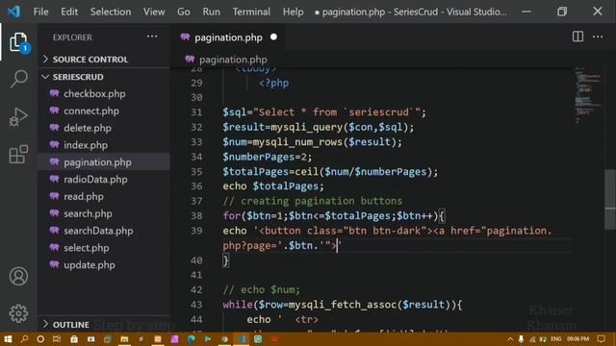The height and width of the screenshot is (346, 616).
Task: Open Windows taskbar search
Action: click(24, 339)
